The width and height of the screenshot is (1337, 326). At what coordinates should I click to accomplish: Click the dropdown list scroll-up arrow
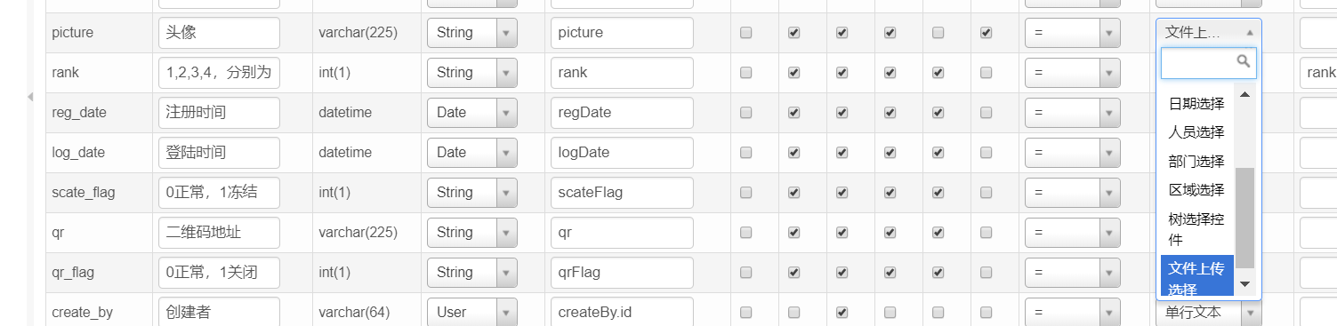coord(1244,94)
